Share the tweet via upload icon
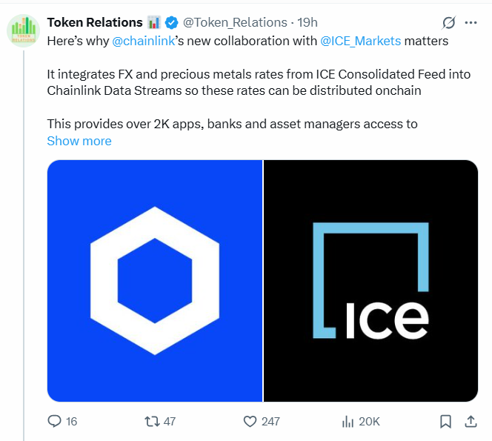Viewport: 492px width, 441px height. click(471, 421)
